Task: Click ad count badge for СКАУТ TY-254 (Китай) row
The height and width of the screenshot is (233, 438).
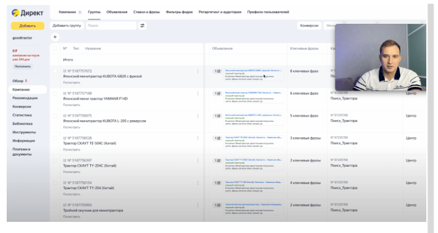Action: (217, 182)
